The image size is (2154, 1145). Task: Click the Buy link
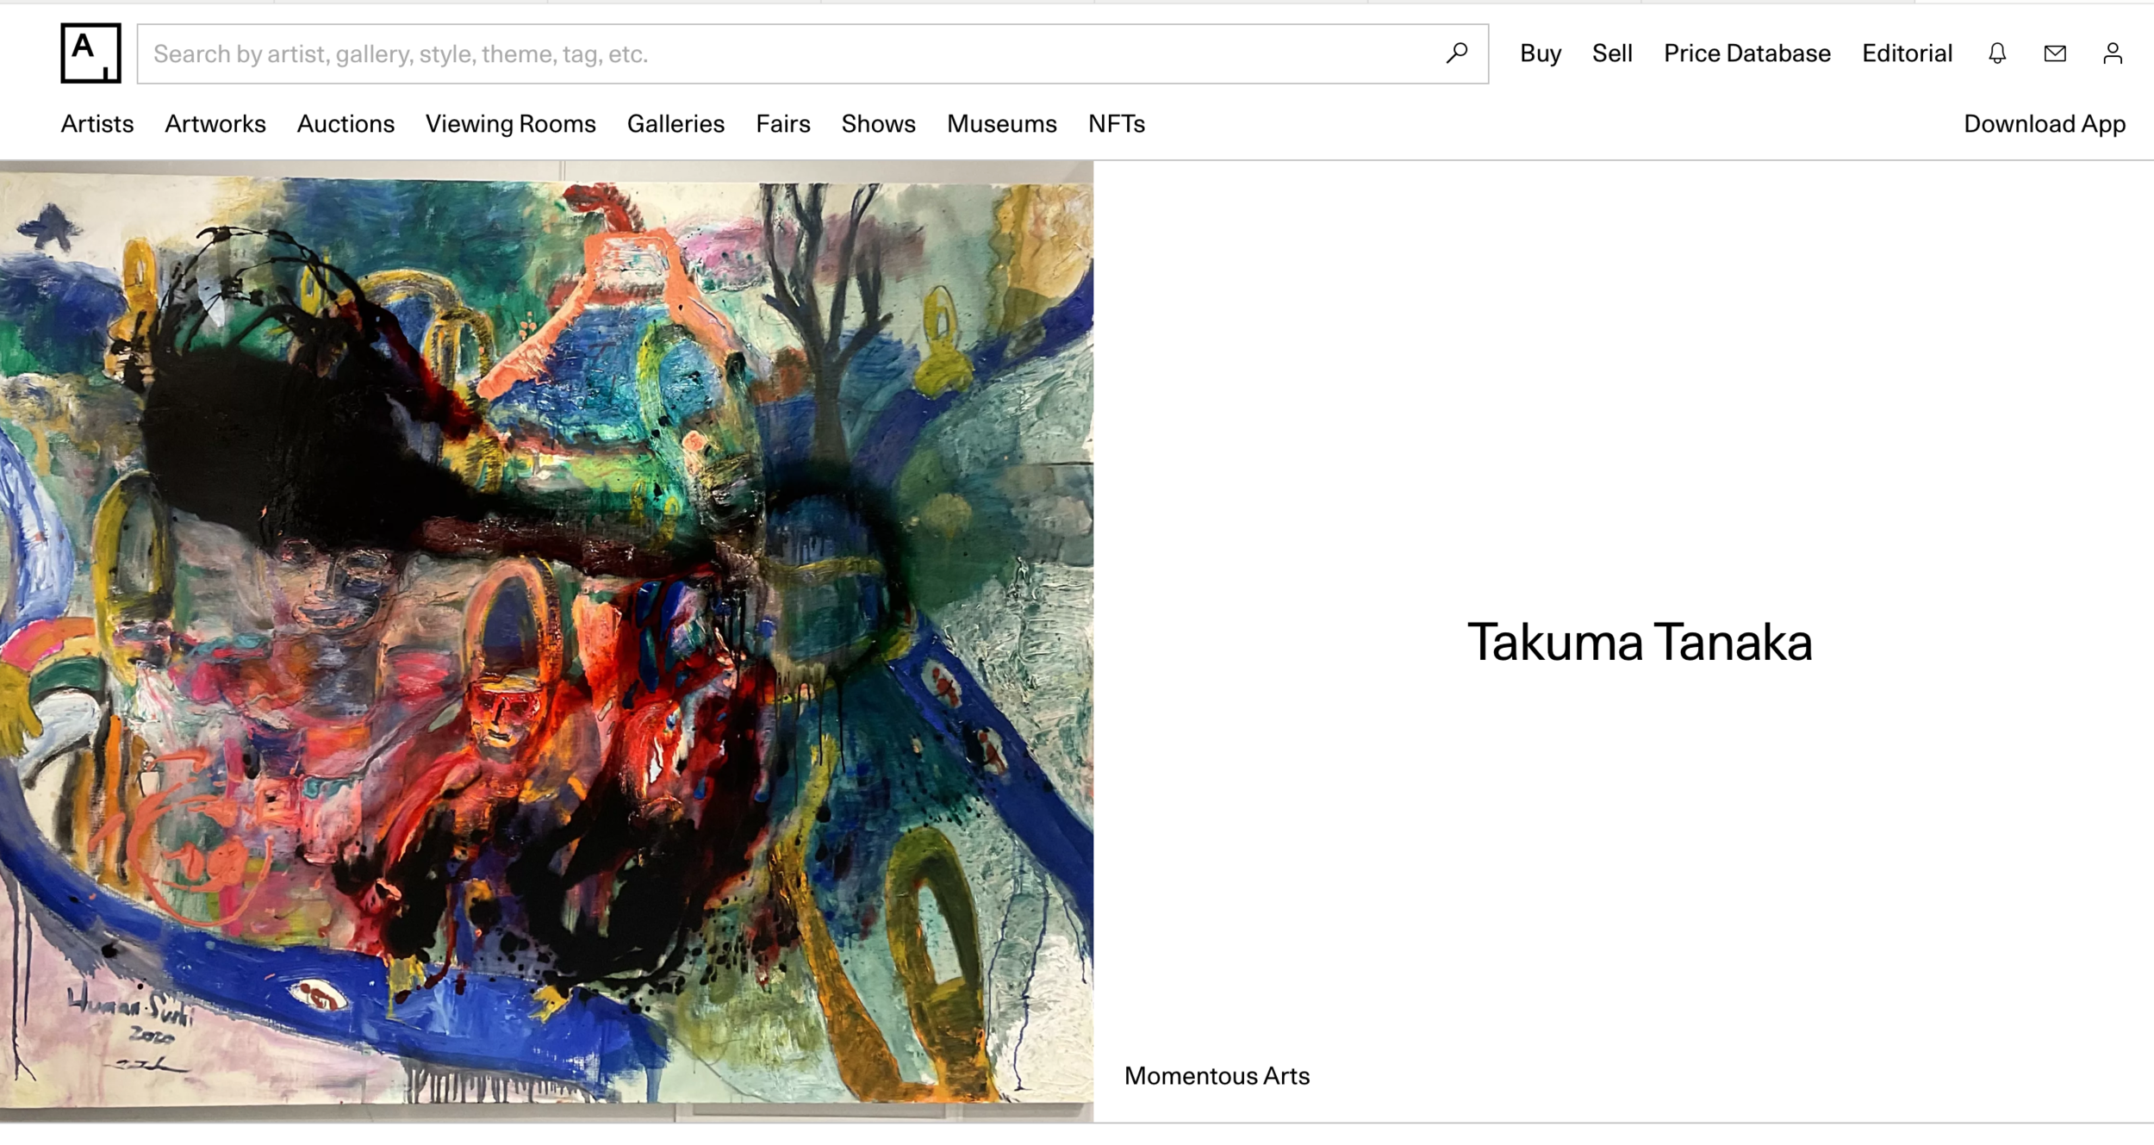(1540, 53)
